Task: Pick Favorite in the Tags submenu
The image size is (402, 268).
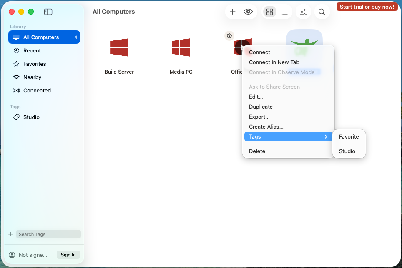Action: pyautogui.click(x=349, y=136)
